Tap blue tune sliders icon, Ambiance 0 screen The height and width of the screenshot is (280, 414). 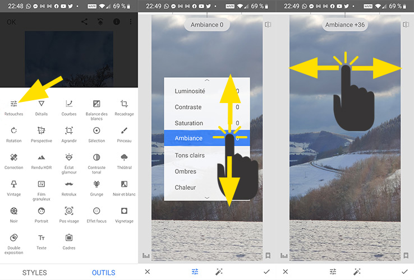point(195,272)
